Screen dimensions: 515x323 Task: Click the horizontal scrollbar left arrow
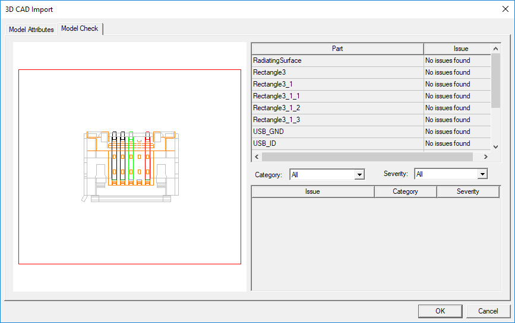point(257,157)
